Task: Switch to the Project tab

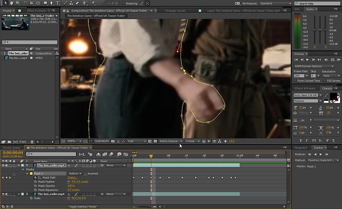Action: 7,10
